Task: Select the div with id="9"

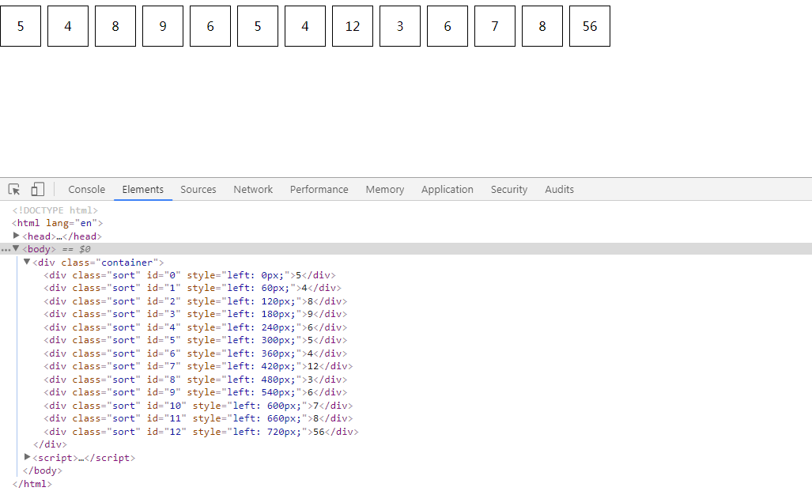Action: pos(196,392)
